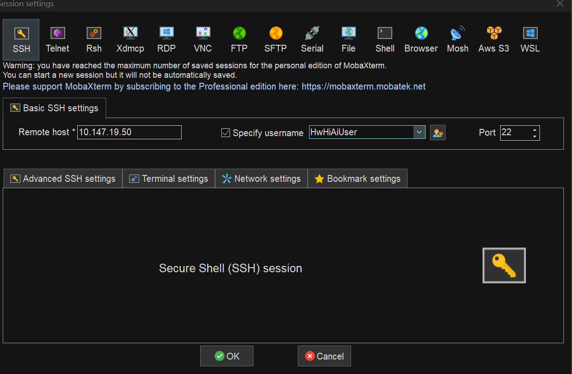Viewport: 572px width, 374px height.
Task: Select the Serial session icon
Action: [x=312, y=39]
